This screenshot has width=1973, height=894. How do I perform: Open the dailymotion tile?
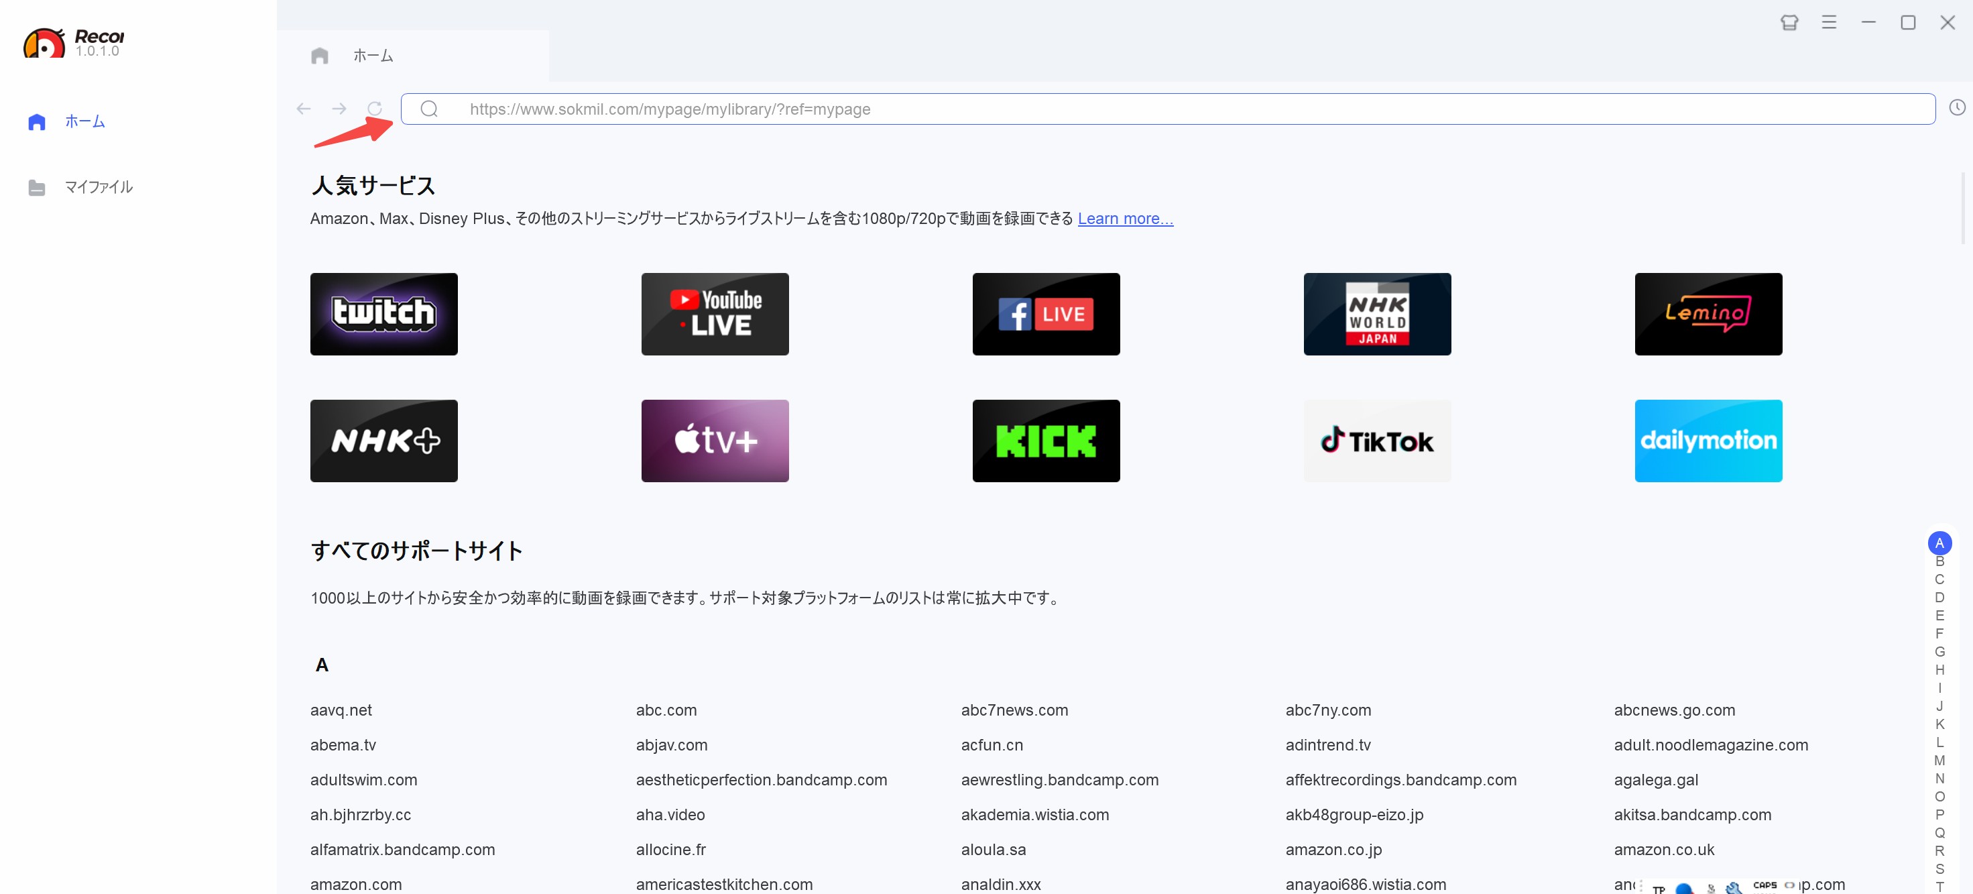click(x=1708, y=441)
